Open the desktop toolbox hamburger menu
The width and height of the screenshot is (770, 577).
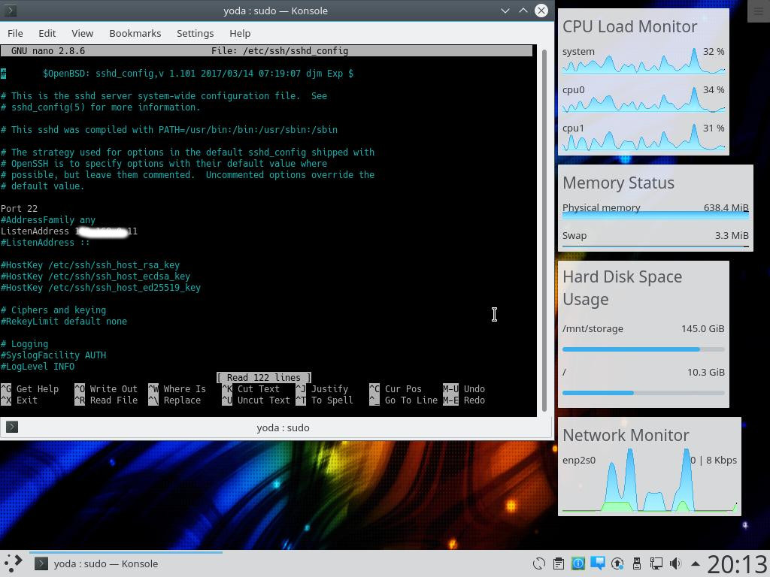pos(758,11)
